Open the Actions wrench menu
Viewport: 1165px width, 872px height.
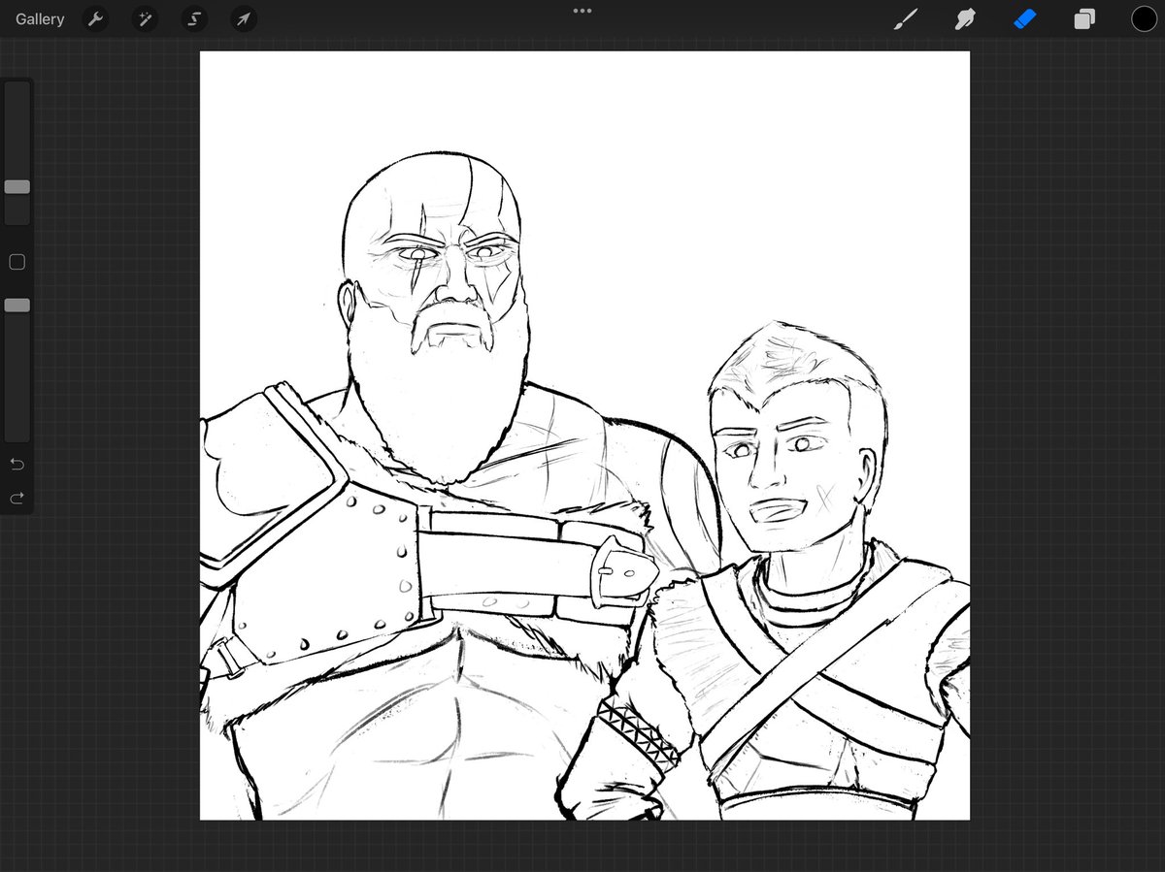point(95,18)
